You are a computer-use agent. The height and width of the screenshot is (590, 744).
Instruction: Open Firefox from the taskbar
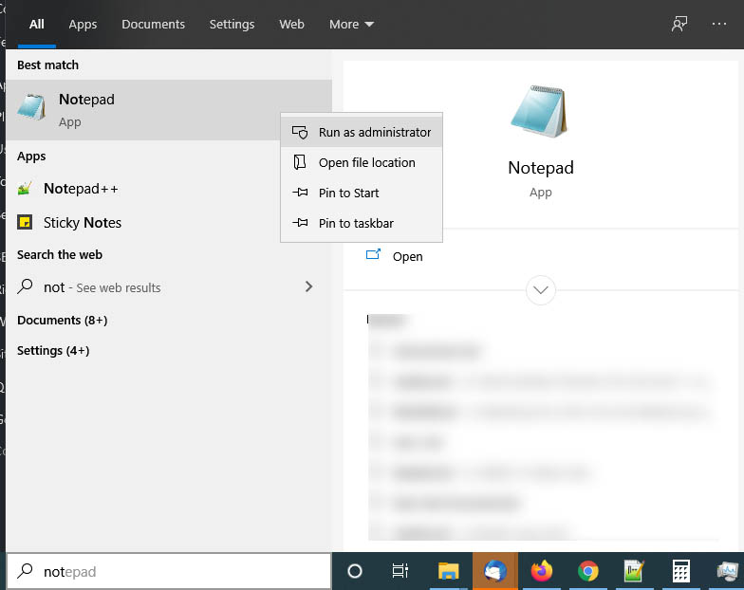pos(542,571)
